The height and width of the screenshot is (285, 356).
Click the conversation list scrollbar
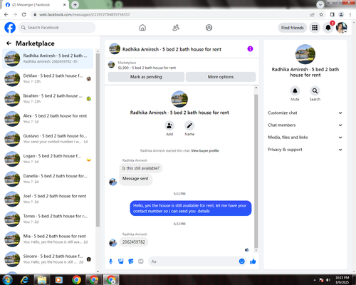point(98,140)
